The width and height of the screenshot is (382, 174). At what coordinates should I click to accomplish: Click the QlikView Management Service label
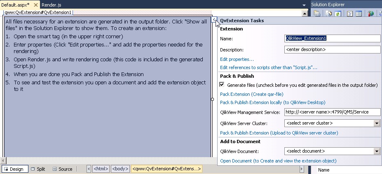click(x=250, y=112)
